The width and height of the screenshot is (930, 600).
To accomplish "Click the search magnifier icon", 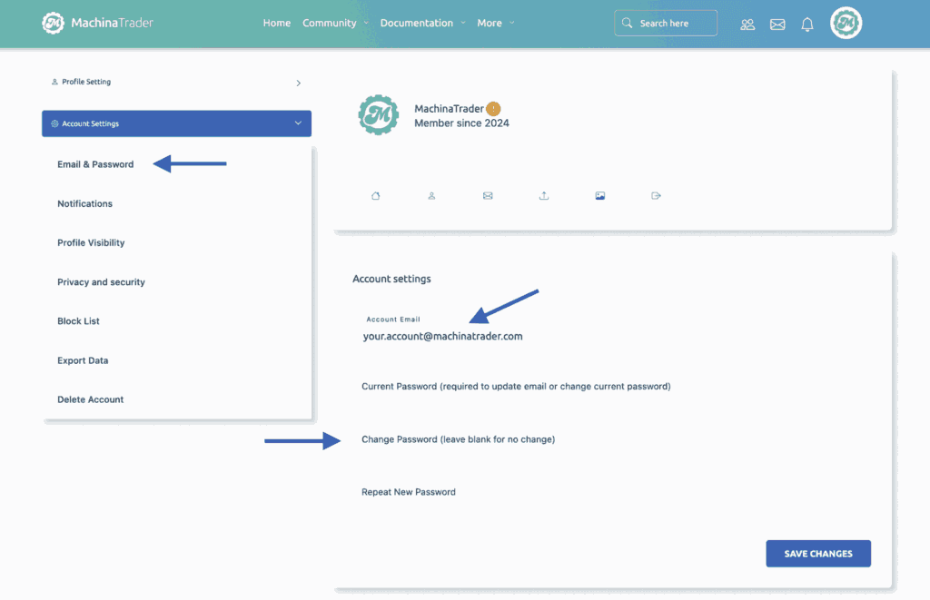I will tap(627, 23).
